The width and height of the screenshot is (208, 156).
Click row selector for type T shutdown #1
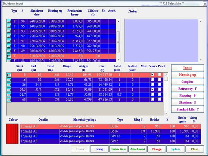(x=9, y=56)
